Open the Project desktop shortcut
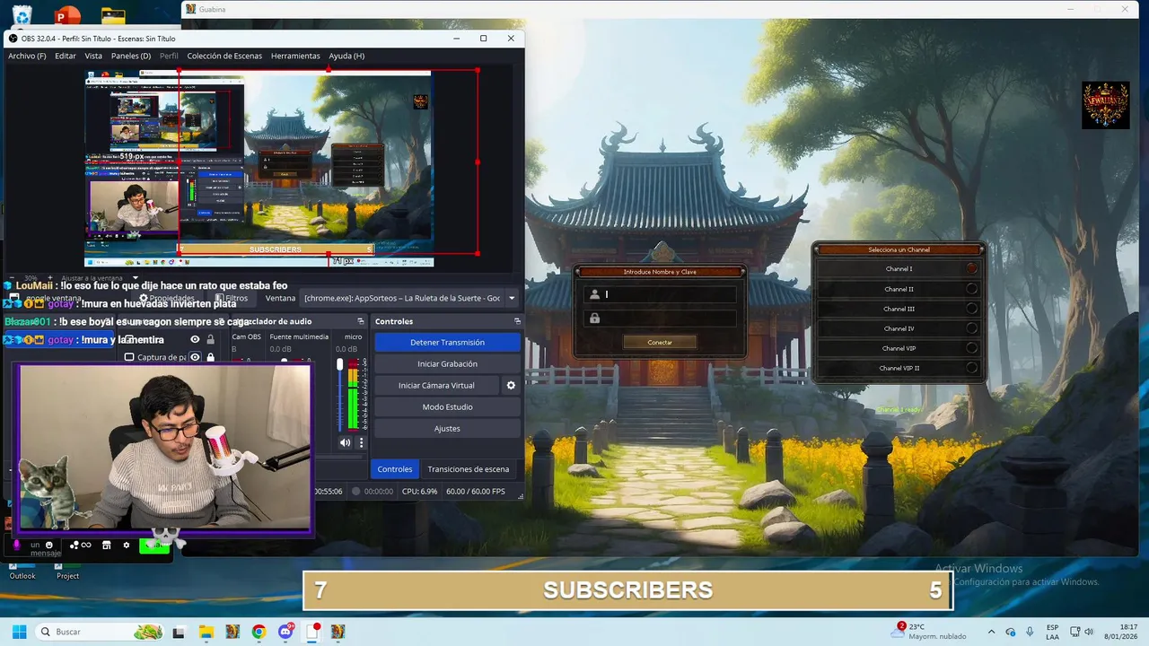This screenshot has height=646, width=1149. click(67, 571)
